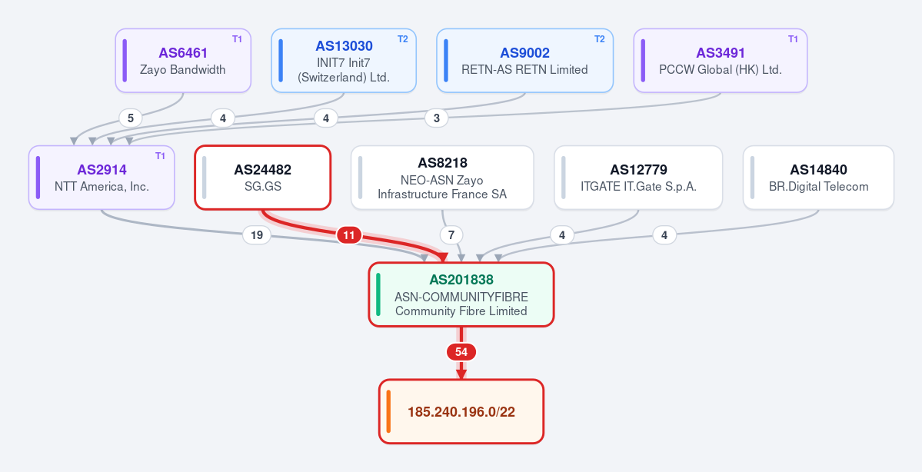This screenshot has height=472, width=922.
Task: Select the AS14840 BR.Digital Telecom node
Action: coord(818,178)
